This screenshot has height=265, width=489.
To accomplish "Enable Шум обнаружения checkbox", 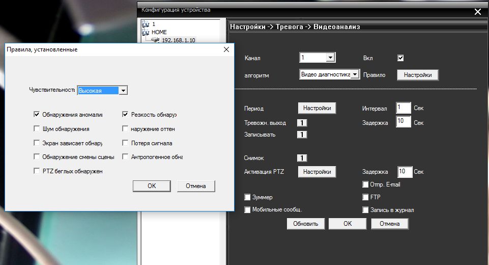I will (x=37, y=129).
